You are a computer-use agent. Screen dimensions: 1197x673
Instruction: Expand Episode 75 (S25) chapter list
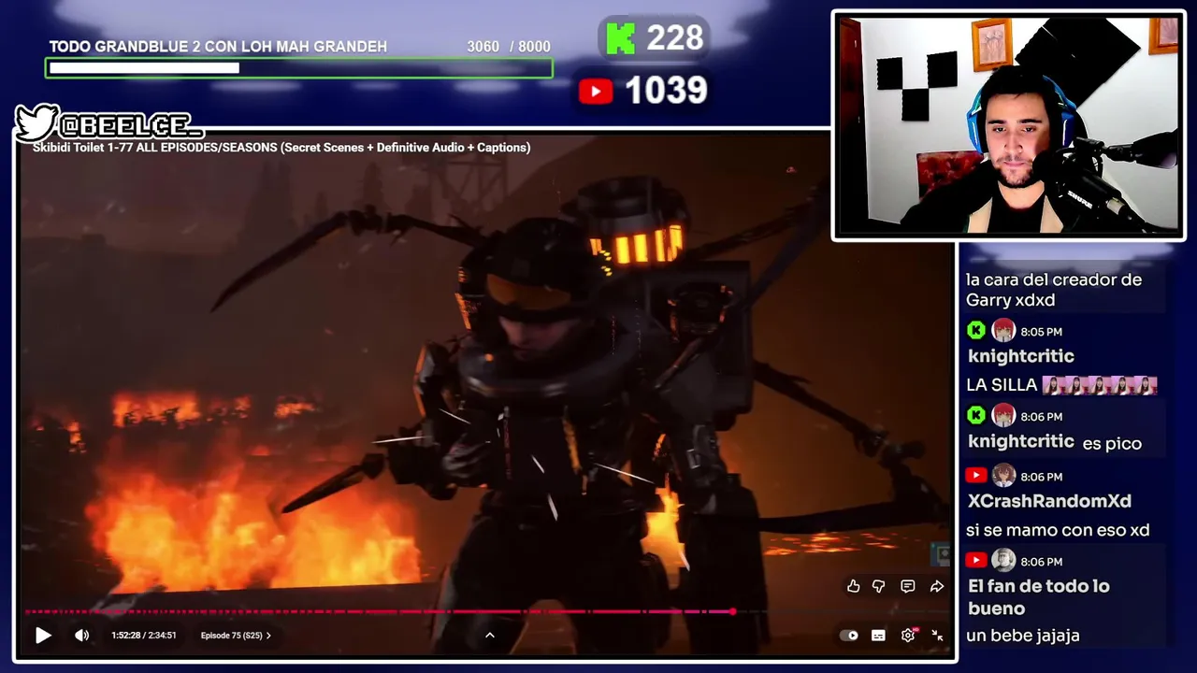tap(236, 636)
